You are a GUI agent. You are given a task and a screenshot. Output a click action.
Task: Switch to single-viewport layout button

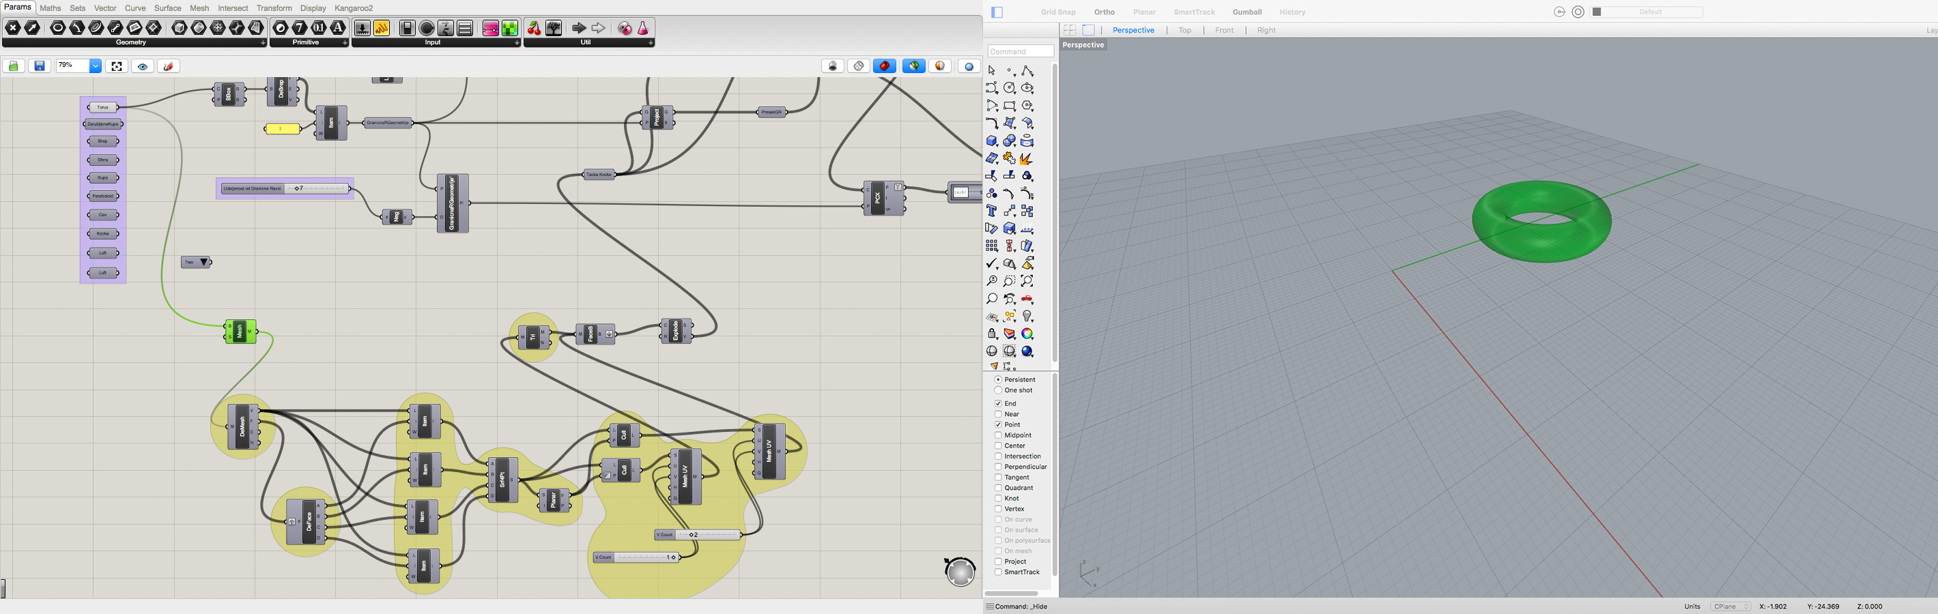click(1089, 30)
